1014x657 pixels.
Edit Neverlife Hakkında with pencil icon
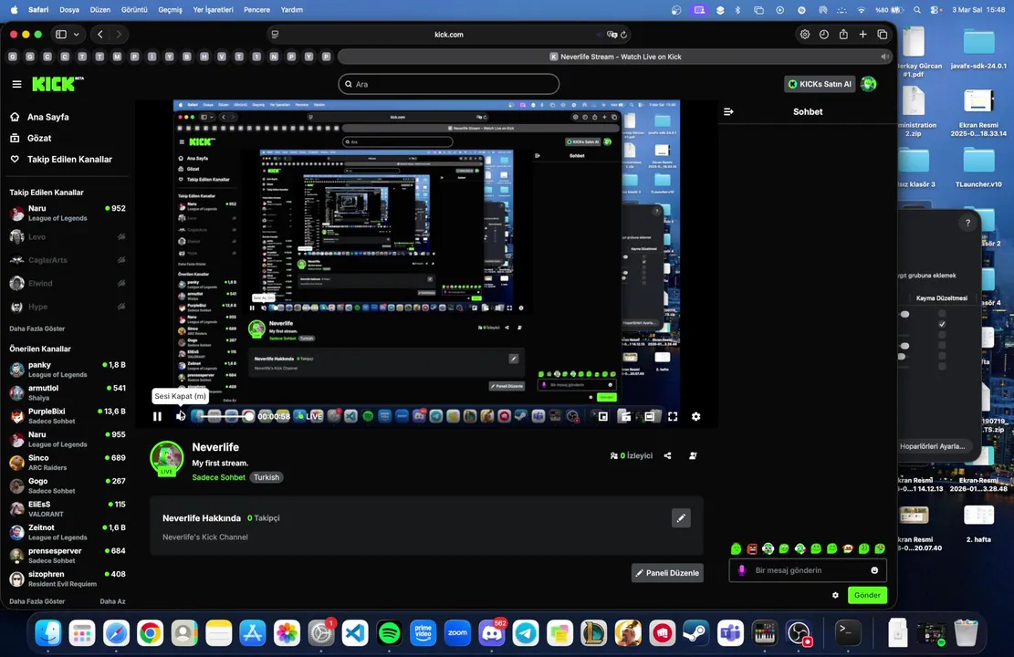pos(681,518)
